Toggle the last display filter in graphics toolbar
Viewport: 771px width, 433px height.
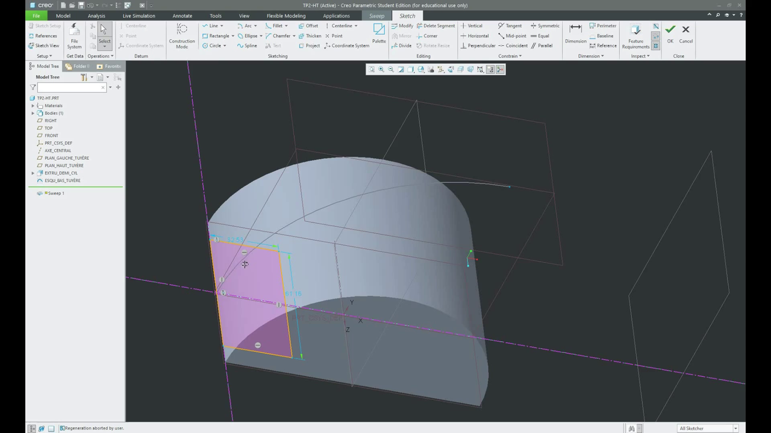coord(500,70)
